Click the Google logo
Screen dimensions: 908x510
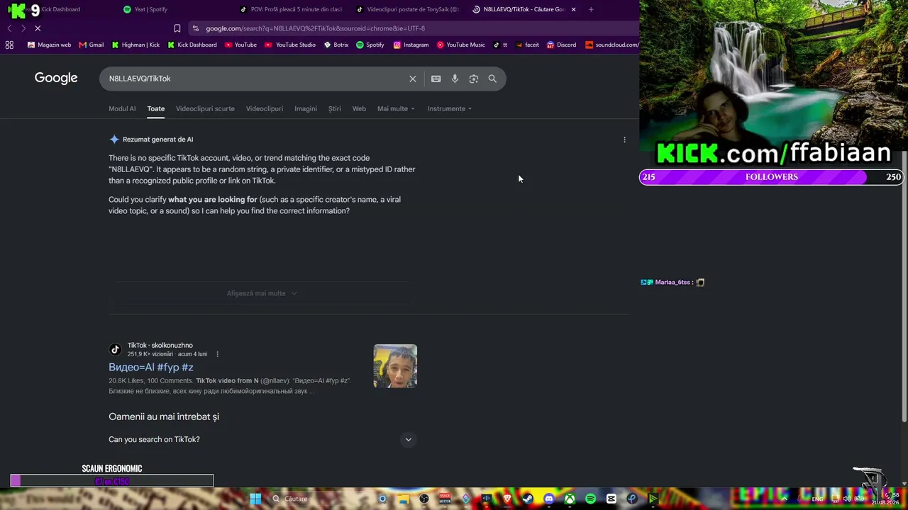[x=56, y=78]
